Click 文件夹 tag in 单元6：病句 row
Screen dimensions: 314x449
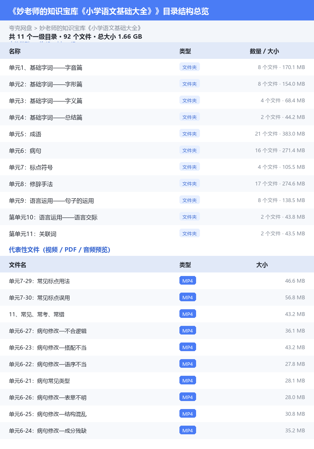click(x=190, y=150)
